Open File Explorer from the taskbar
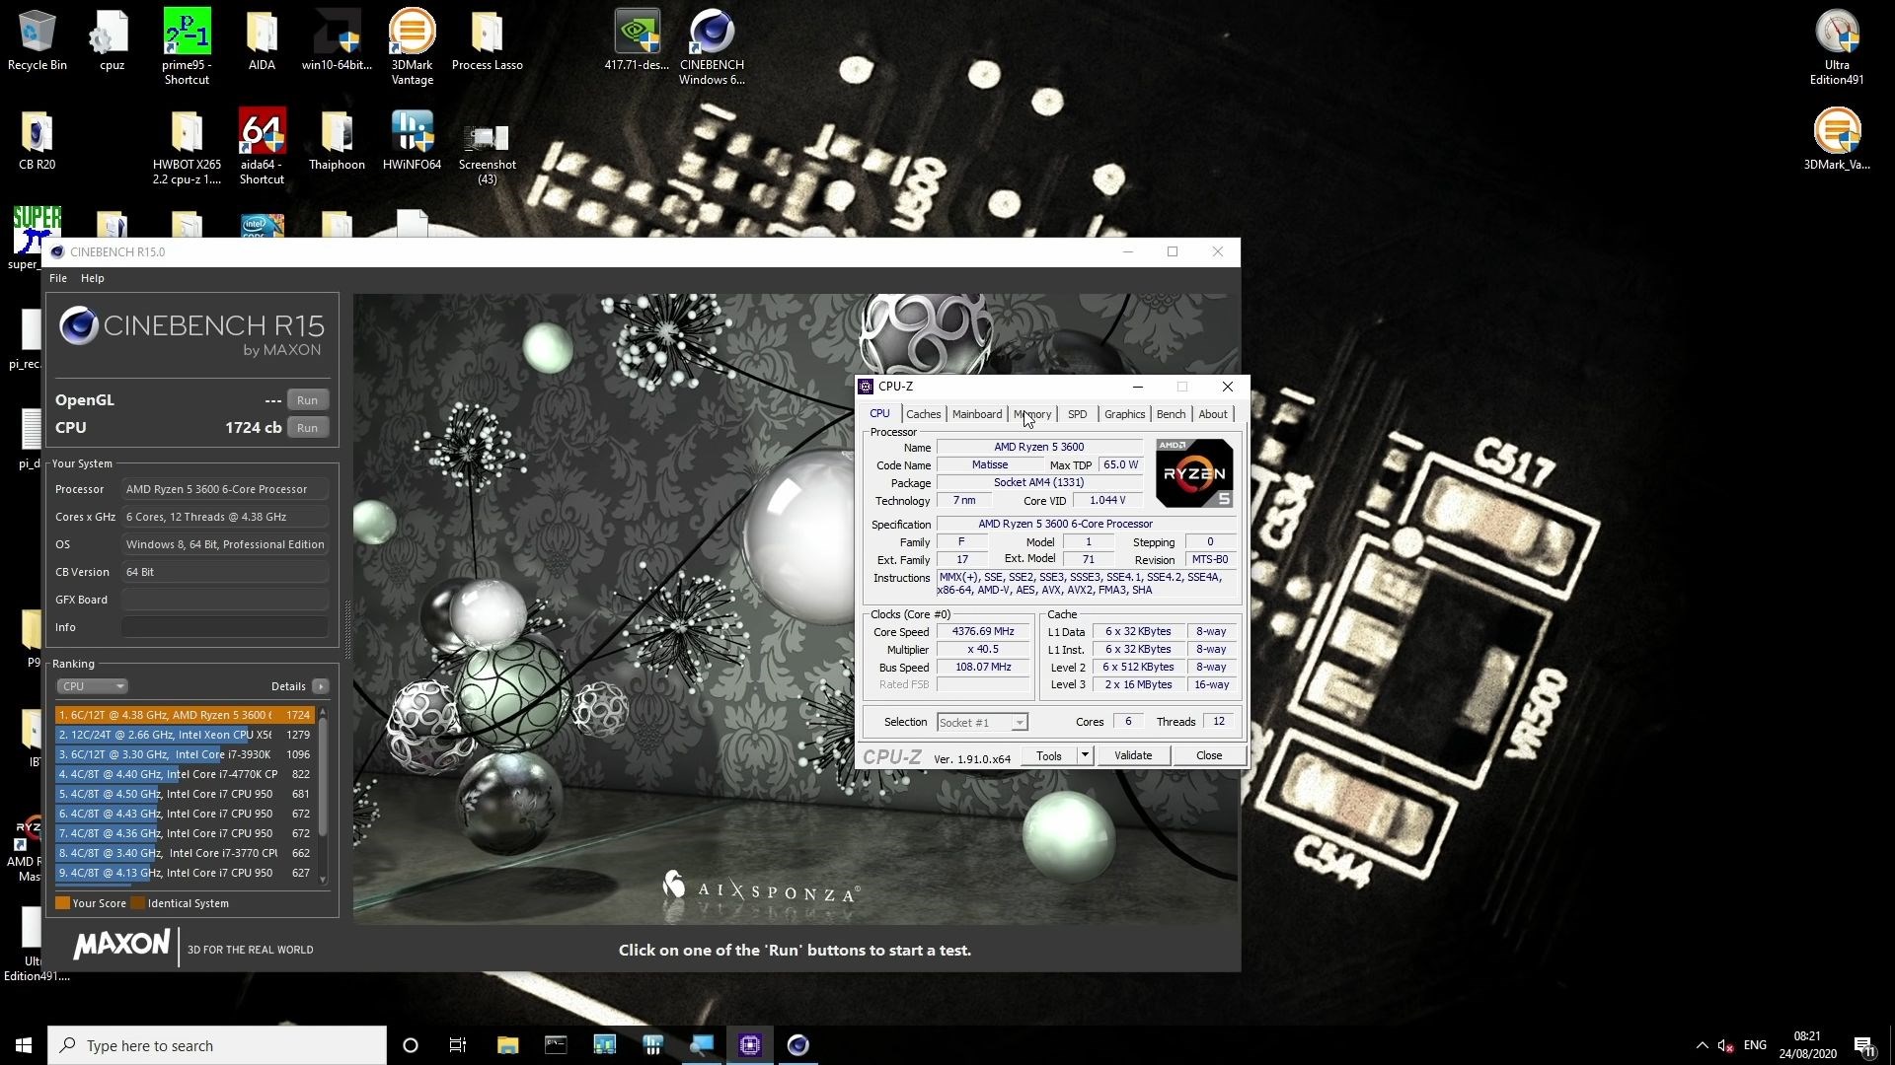Image resolution: width=1895 pixels, height=1065 pixels. click(x=507, y=1045)
